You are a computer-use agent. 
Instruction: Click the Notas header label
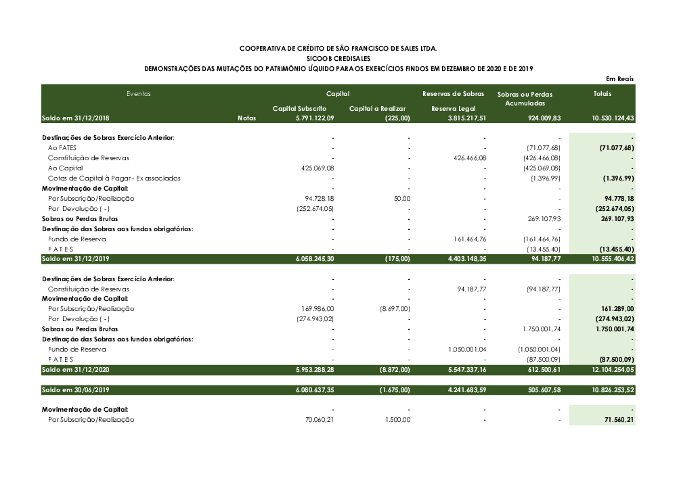coord(247,118)
